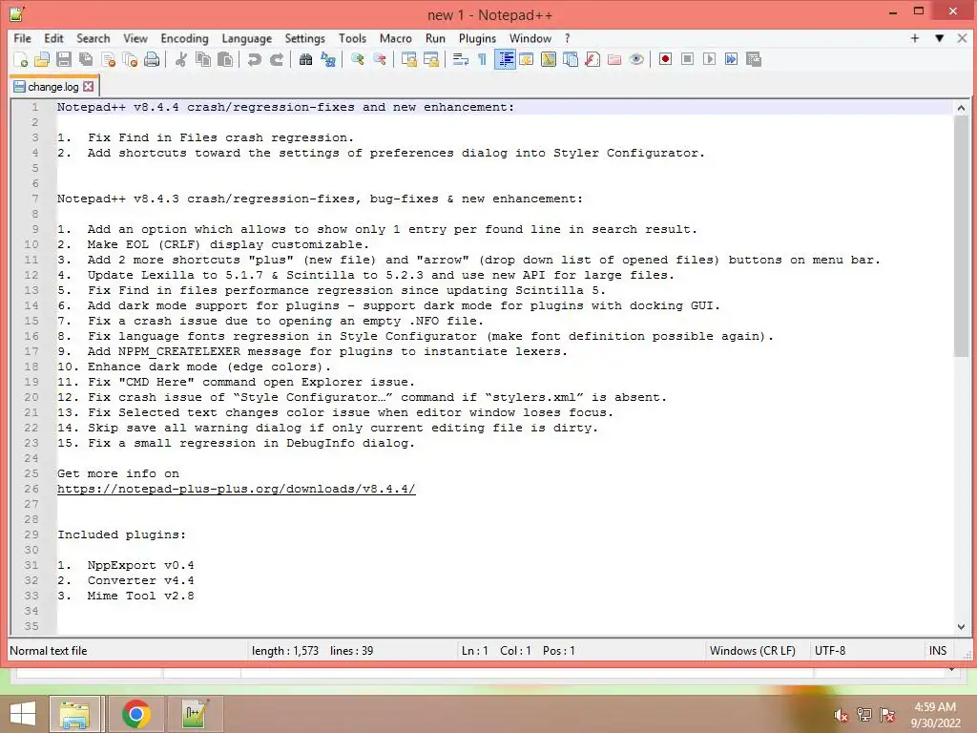Viewport: 977px width, 733px height.
Task: Toggle synchronize horizontal scrolling icon
Action: click(430, 59)
